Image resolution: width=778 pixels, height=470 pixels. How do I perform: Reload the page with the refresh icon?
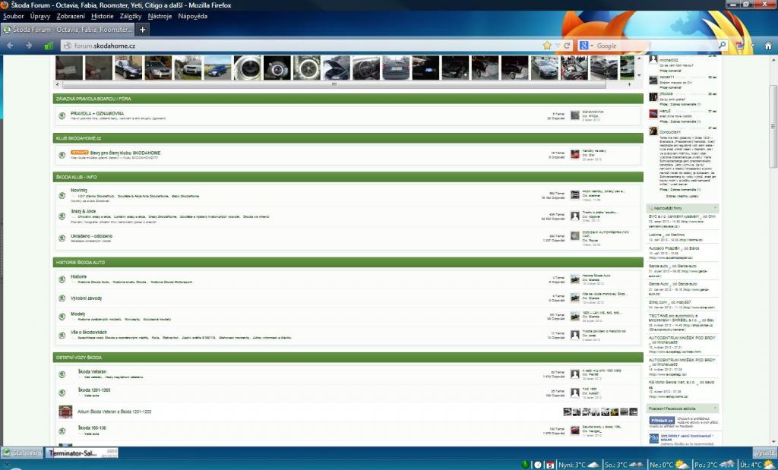point(567,46)
